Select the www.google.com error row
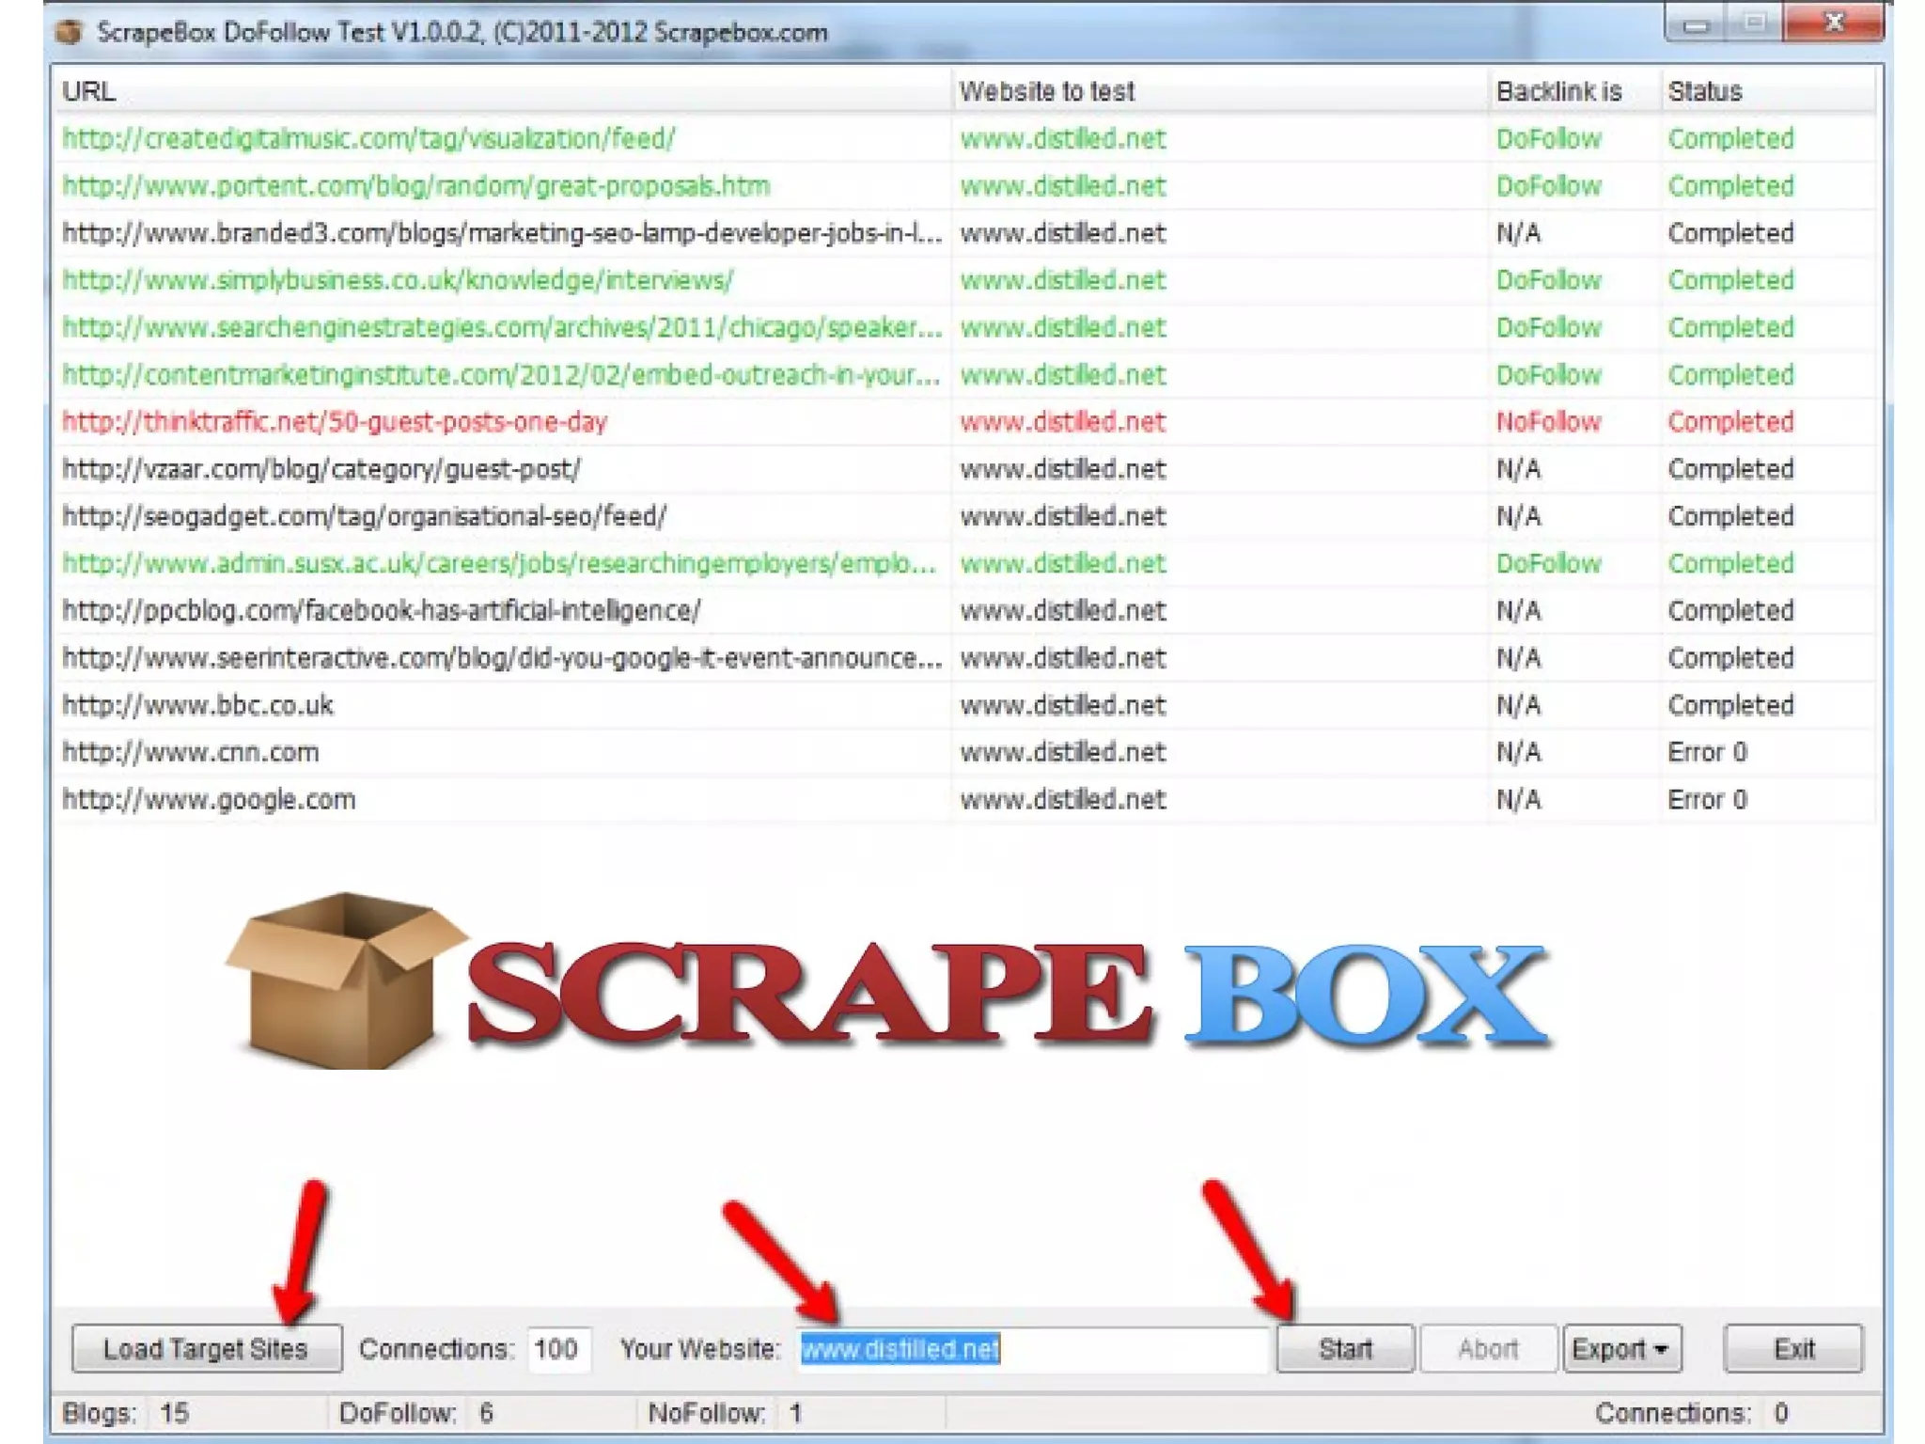The width and height of the screenshot is (1925, 1444). pyautogui.click(x=209, y=800)
